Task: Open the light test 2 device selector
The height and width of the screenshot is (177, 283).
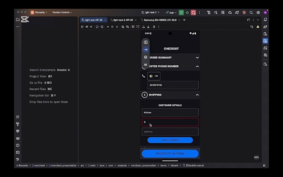Action: (x=150, y=12)
